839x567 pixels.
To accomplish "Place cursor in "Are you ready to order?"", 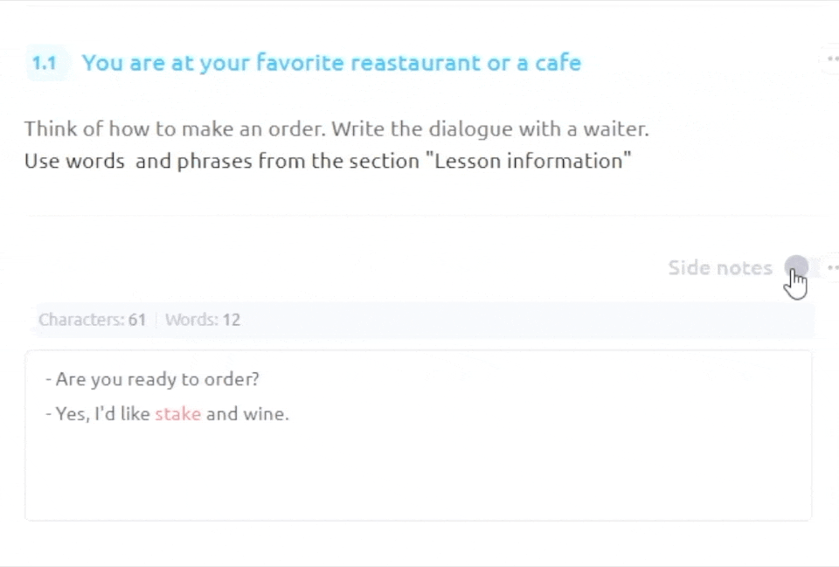I will click(157, 379).
